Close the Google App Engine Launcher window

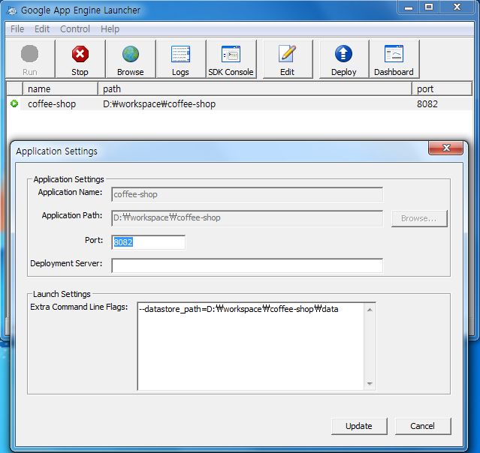457,7
